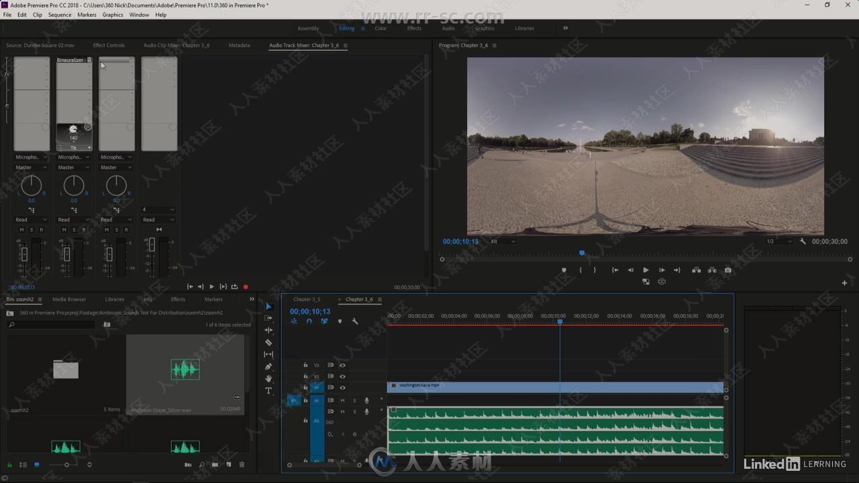Toggle V3 track output eye

click(342, 366)
